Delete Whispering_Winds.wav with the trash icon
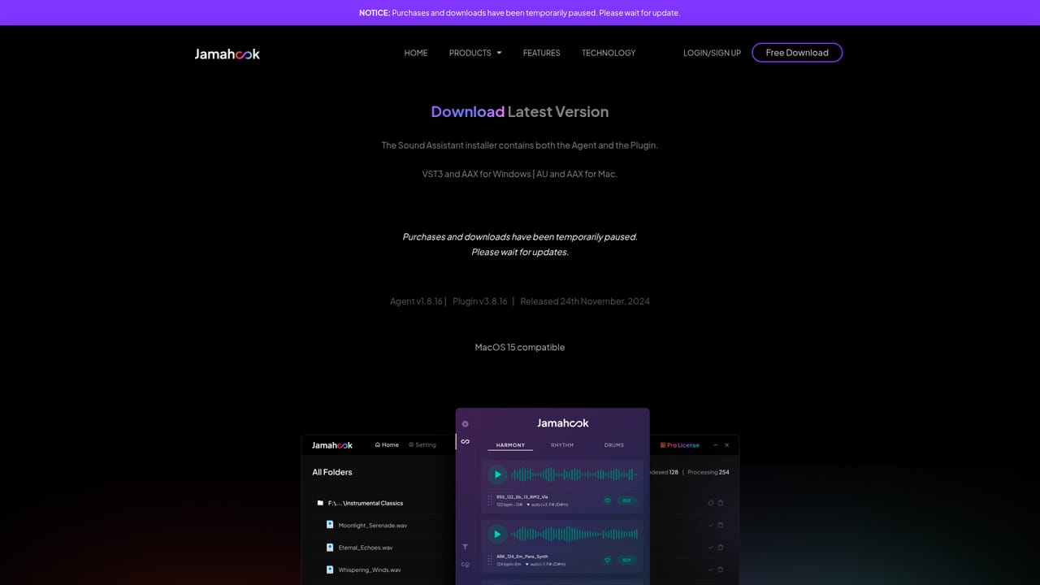This screenshot has width=1040, height=585. point(721,570)
